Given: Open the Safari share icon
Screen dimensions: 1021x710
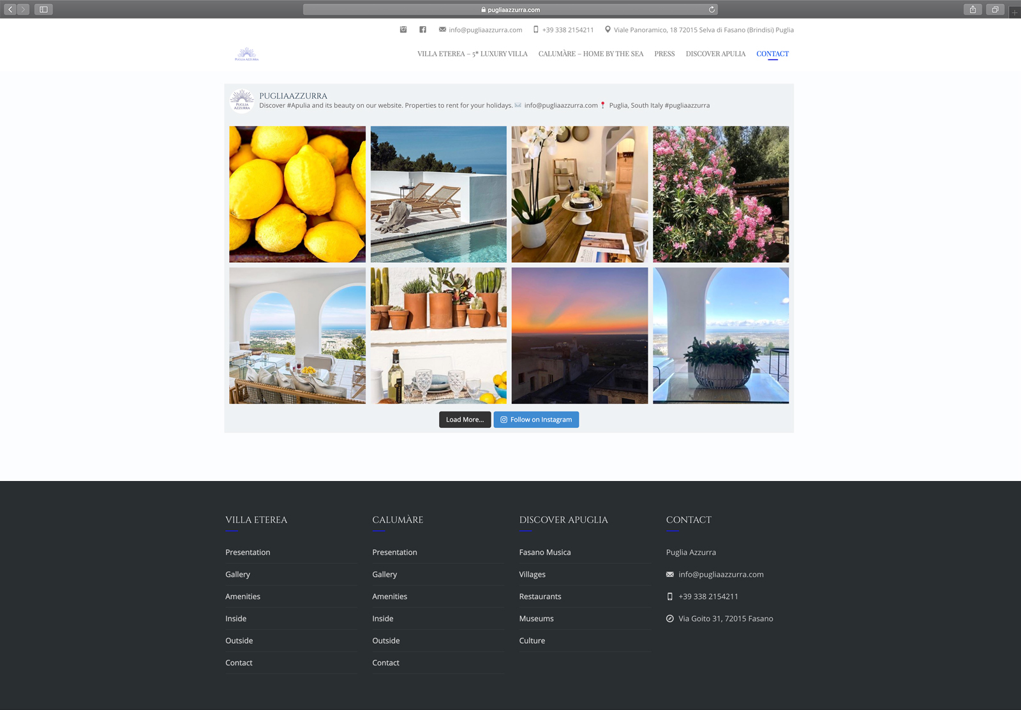Looking at the screenshot, I should [x=973, y=10].
